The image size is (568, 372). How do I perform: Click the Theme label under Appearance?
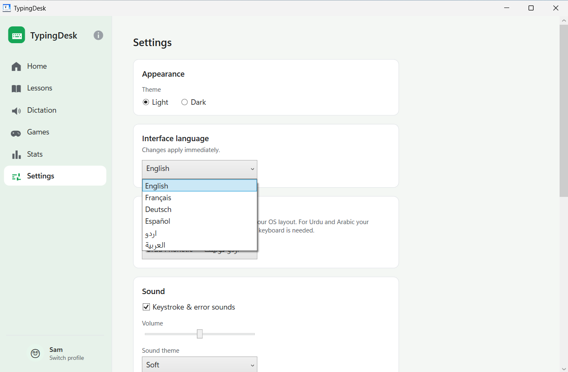click(152, 90)
